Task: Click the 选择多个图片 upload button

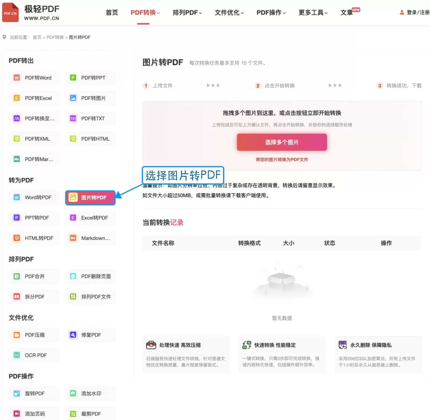Action: pos(282,142)
